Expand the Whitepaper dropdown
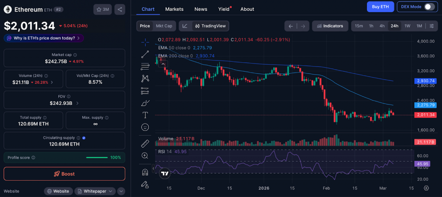This screenshot has height=197, width=442. (x=95, y=191)
